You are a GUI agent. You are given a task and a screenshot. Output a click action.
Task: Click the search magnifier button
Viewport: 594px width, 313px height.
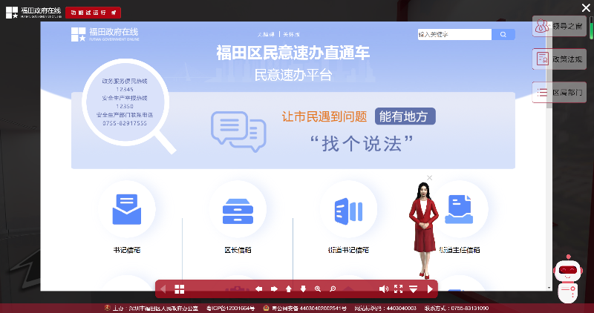tap(503, 34)
